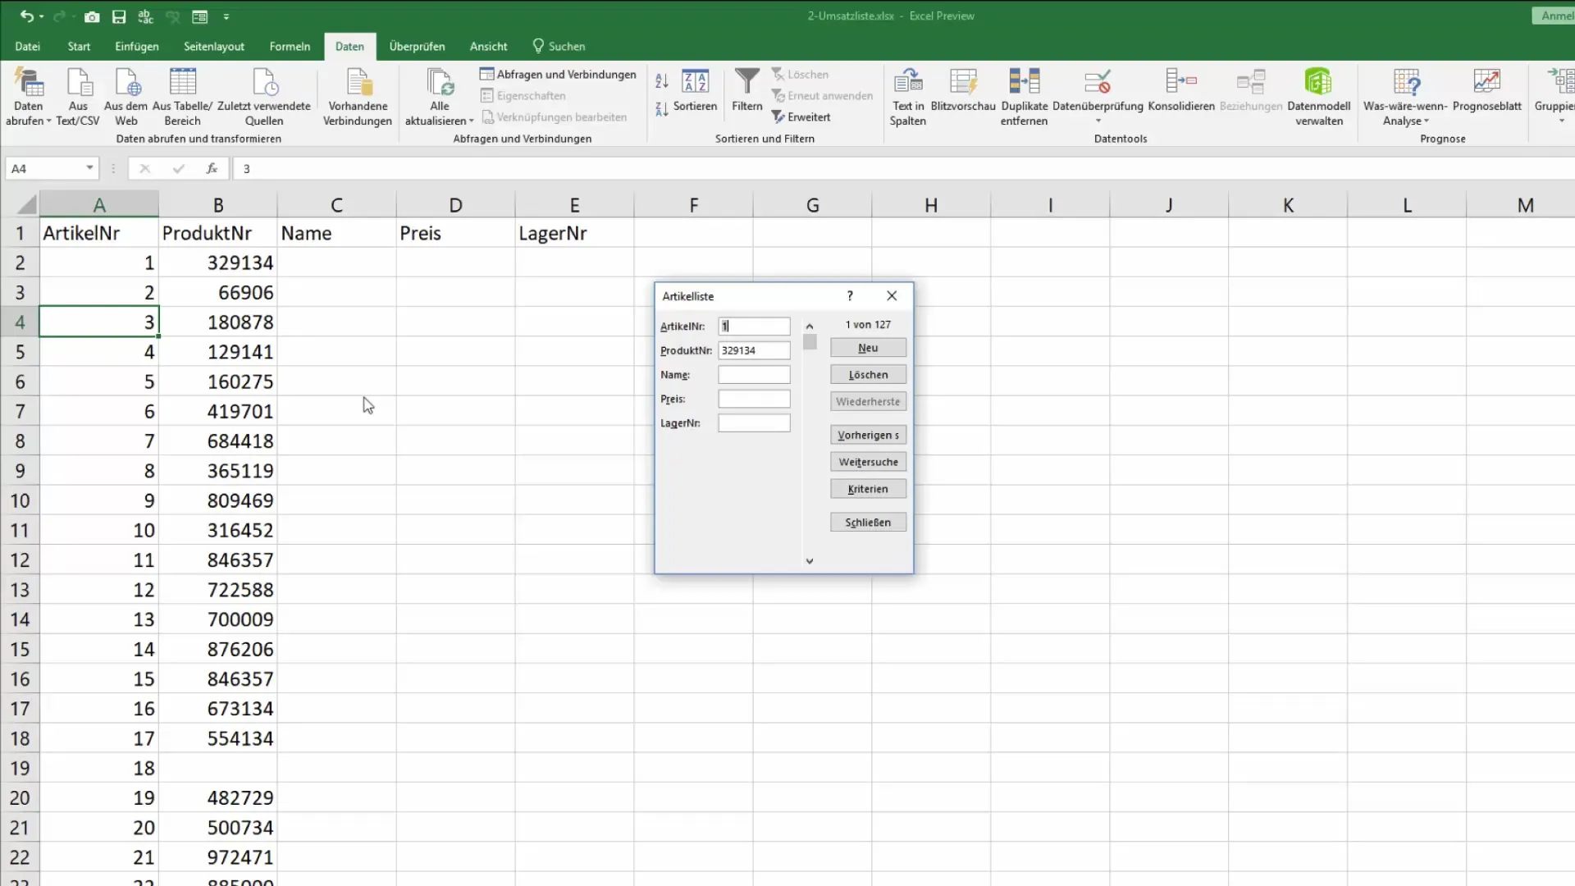
Task: Open Vorhandene Verbindungen
Action: tap(358, 97)
